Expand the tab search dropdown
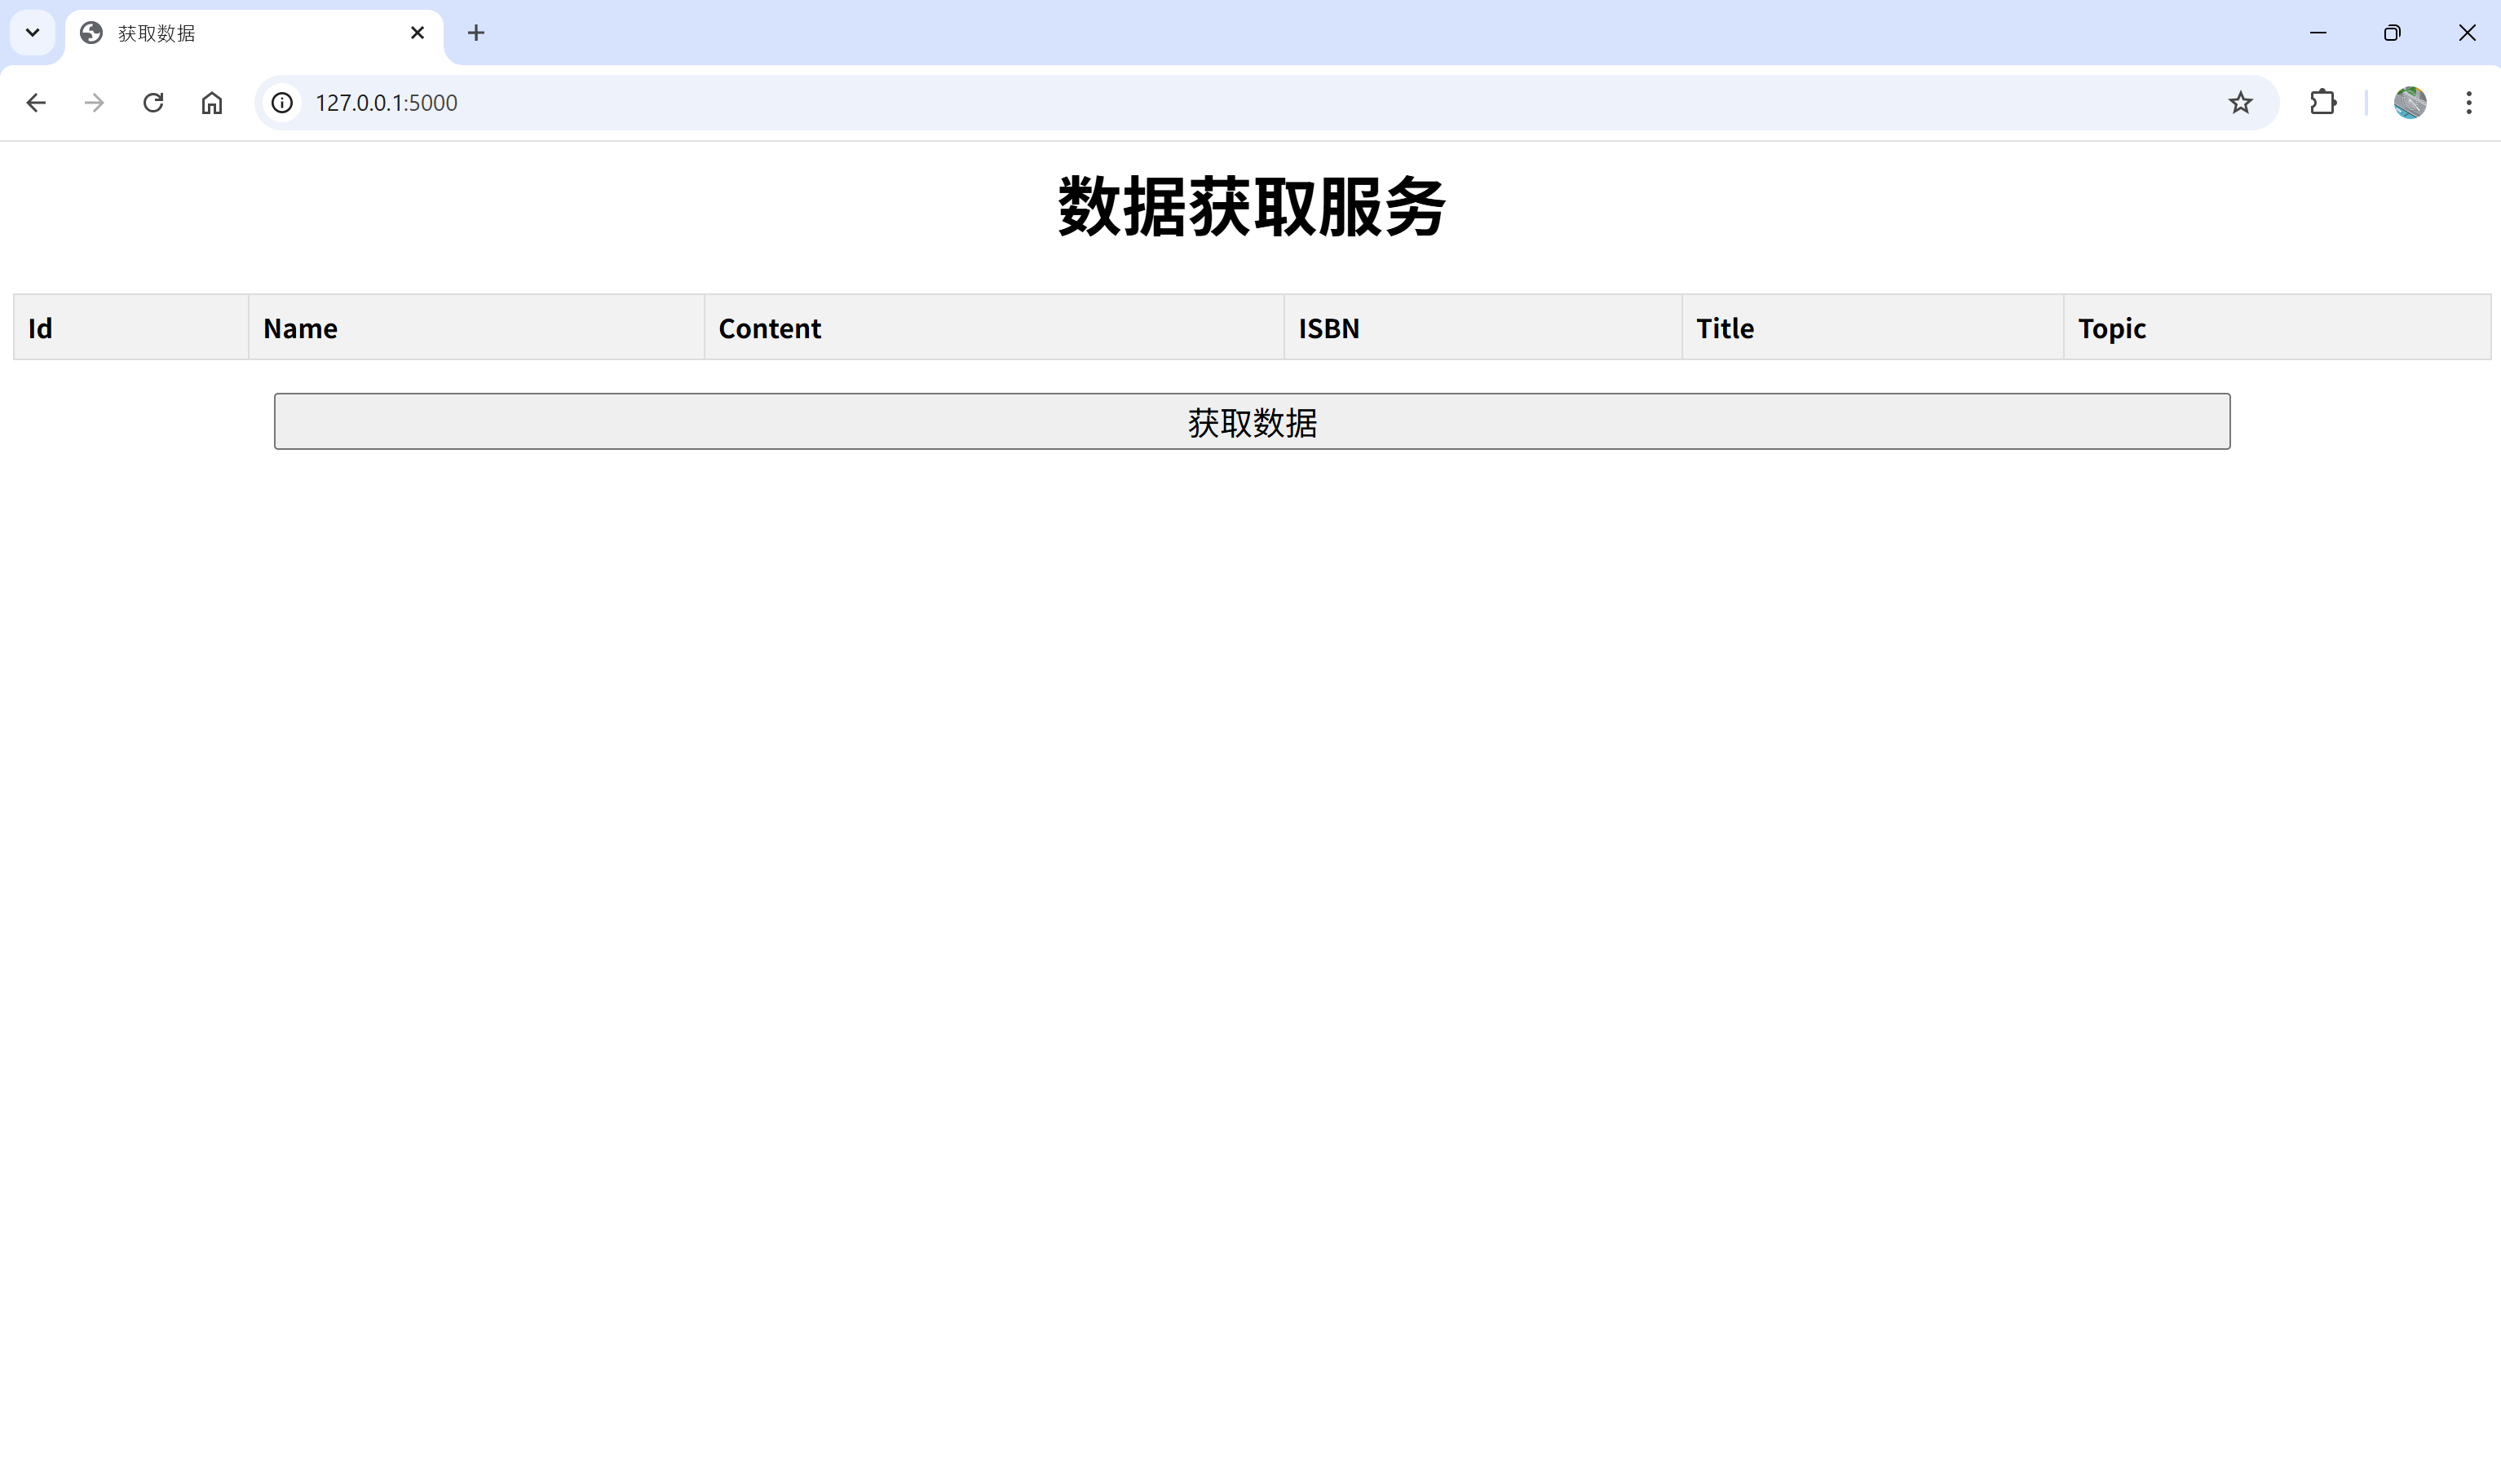2501x1484 pixels. coord(32,33)
